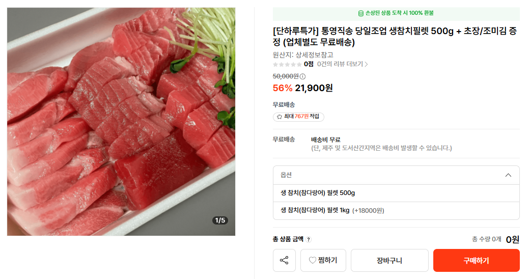Click the star rating icons

287,65
